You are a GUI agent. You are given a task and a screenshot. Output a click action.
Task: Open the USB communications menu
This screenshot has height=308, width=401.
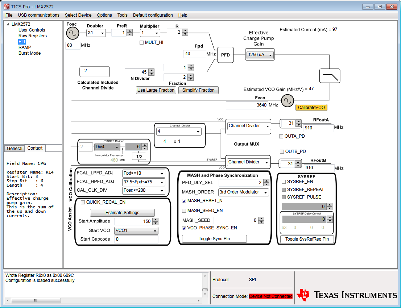[x=39, y=15]
